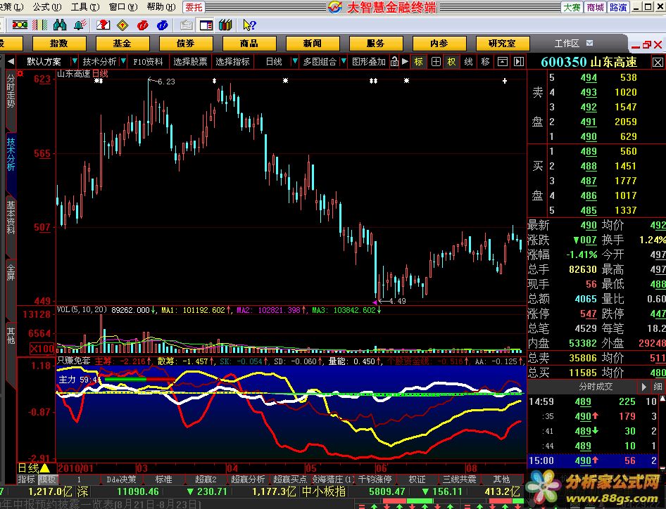Open the binoculars search tool
666x509 pixels.
pyautogui.click(x=60, y=25)
